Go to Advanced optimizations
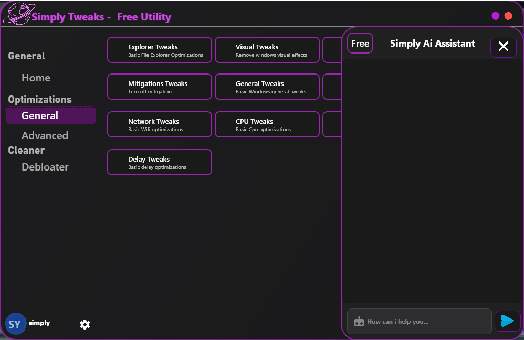Screen dimensions: 524x340 coord(45,135)
